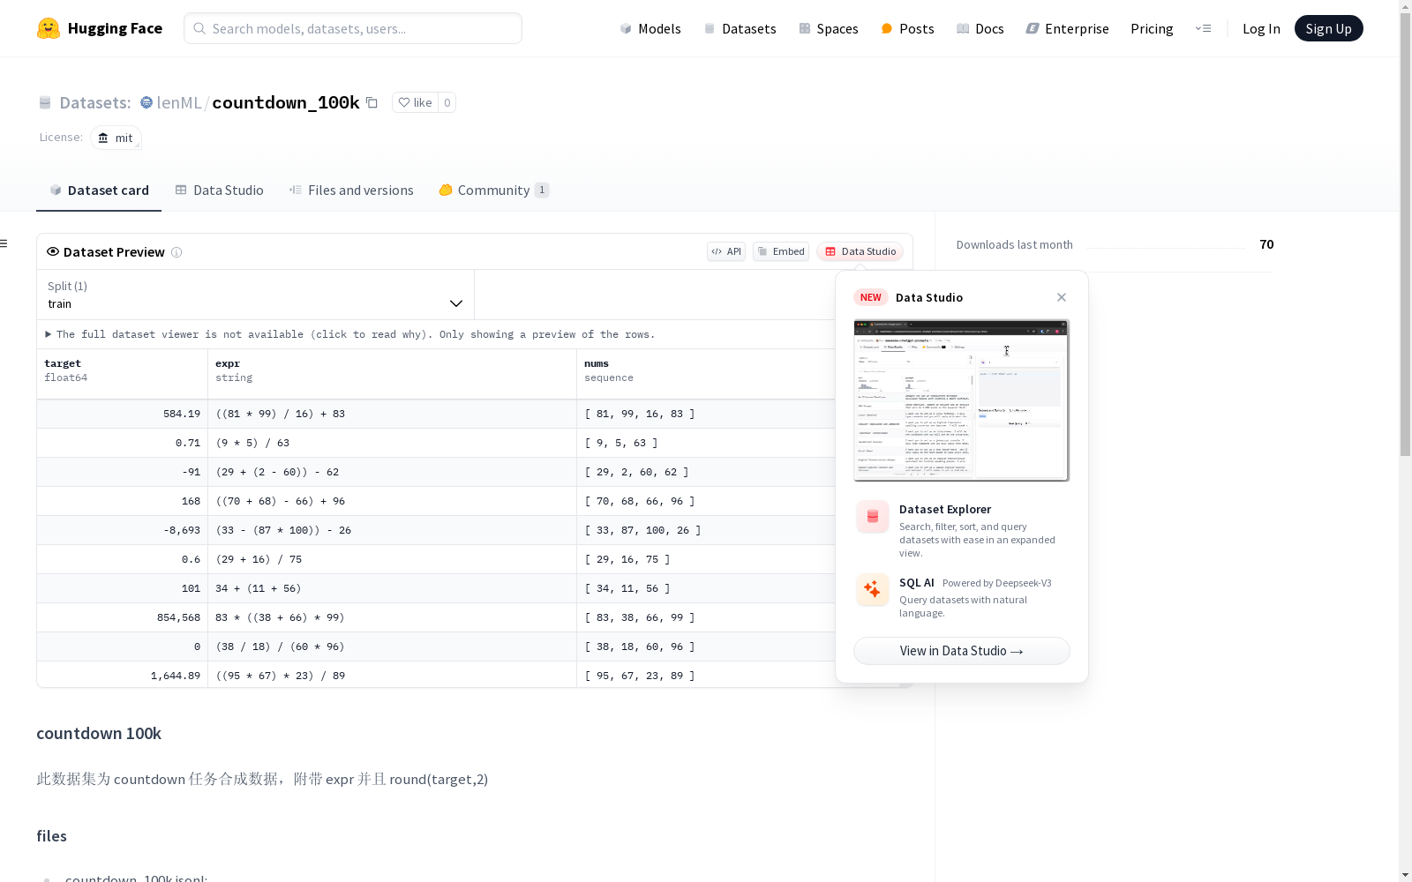Click the SQL AI sparkle icon
This screenshot has height=882, width=1412.
point(873,589)
